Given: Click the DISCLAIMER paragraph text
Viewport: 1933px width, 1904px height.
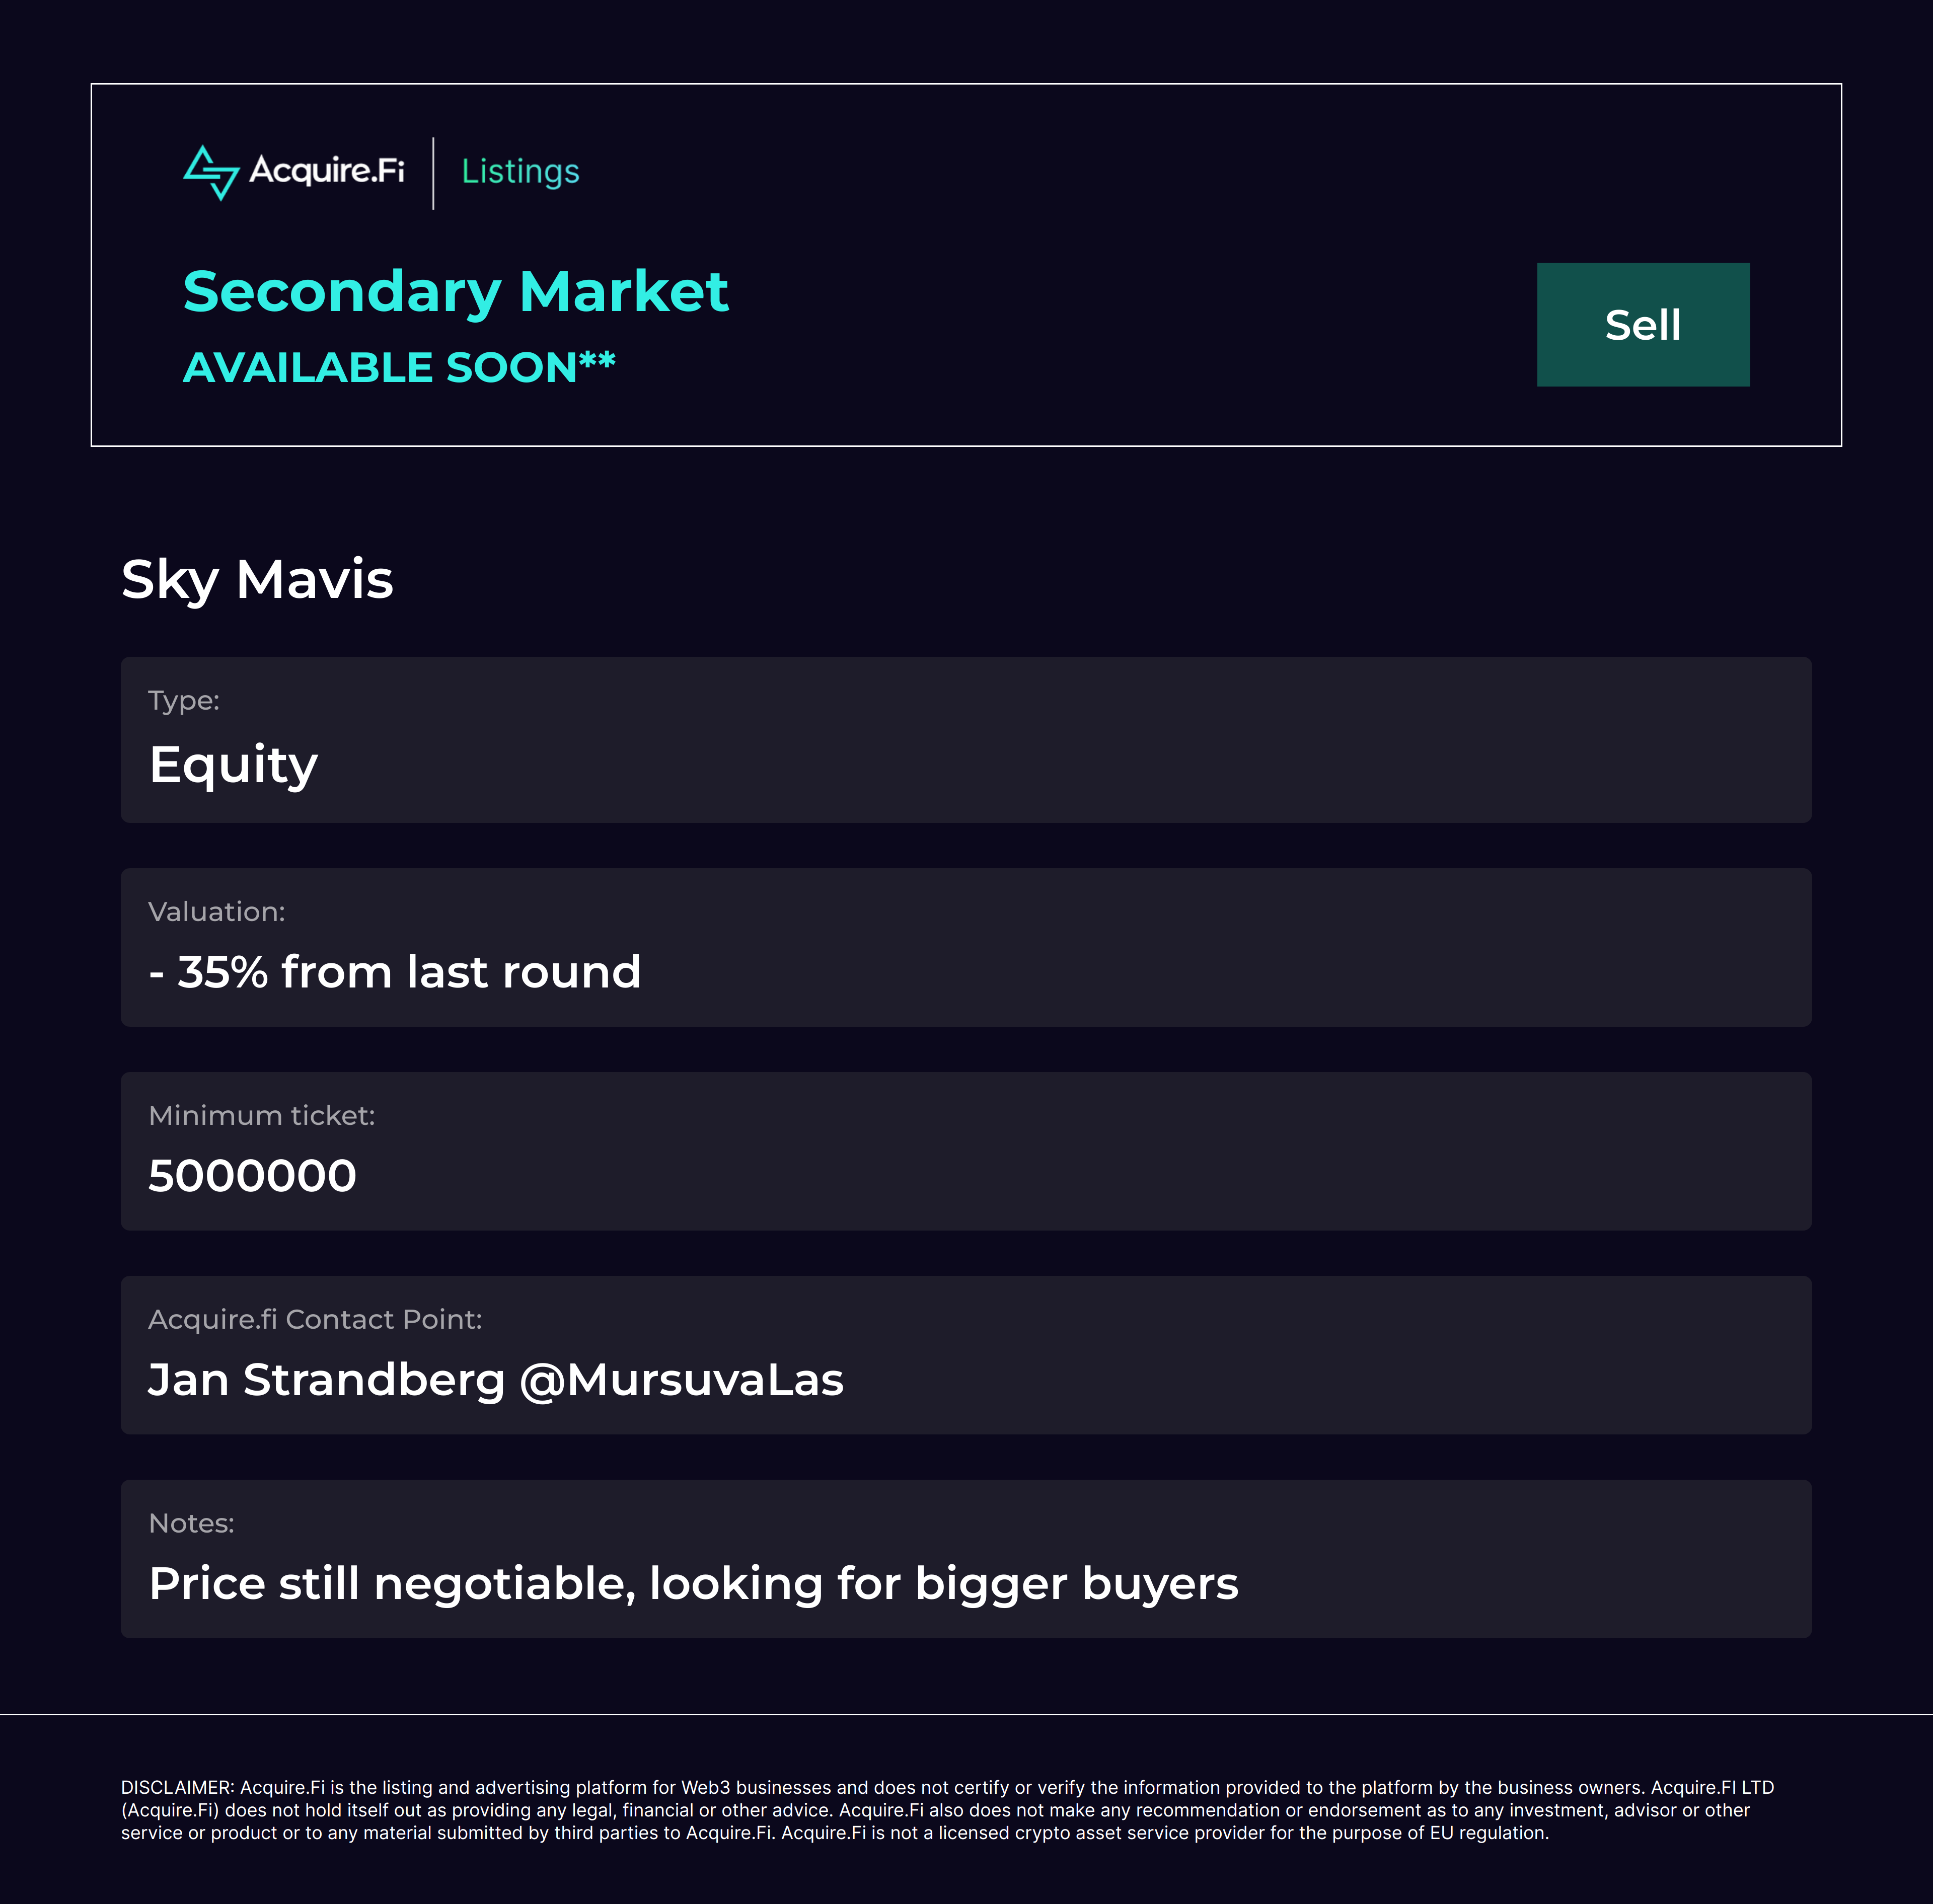Looking at the screenshot, I should coord(946,1810).
